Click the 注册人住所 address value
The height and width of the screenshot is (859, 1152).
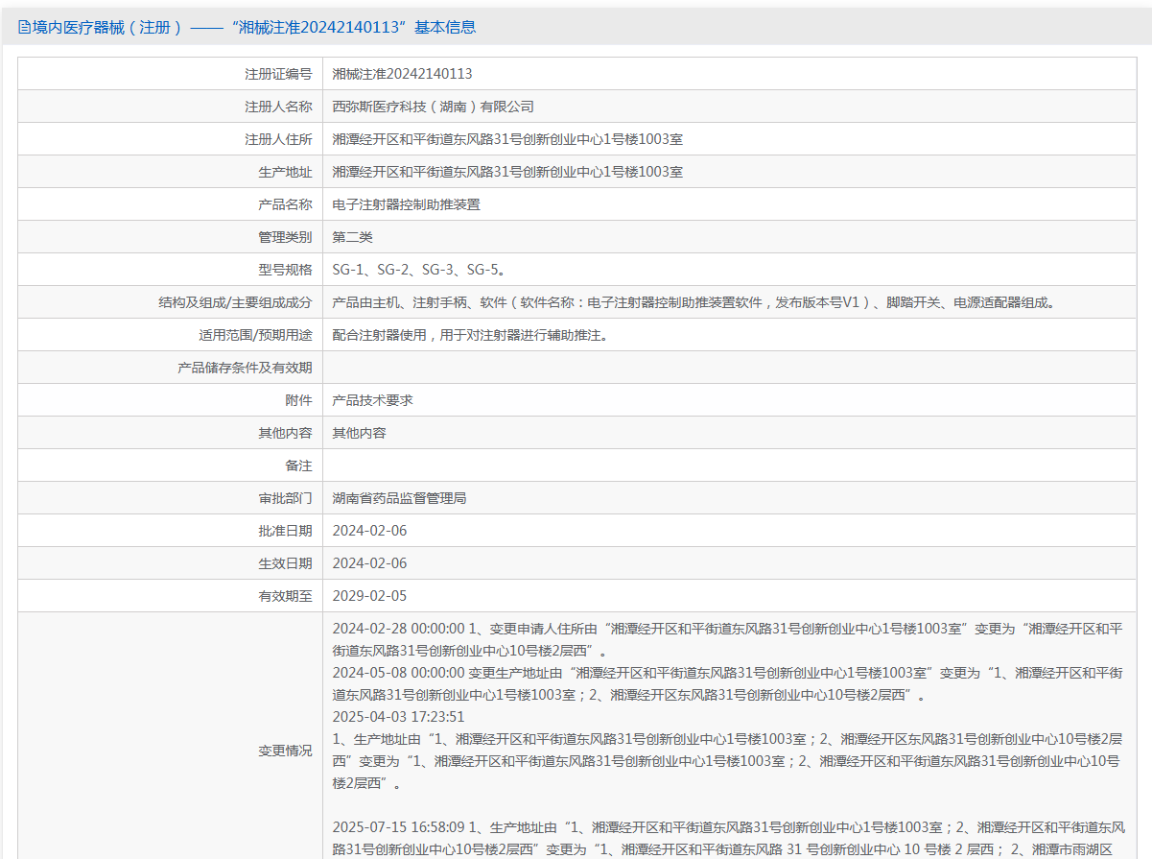pyautogui.click(x=507, y=139)
